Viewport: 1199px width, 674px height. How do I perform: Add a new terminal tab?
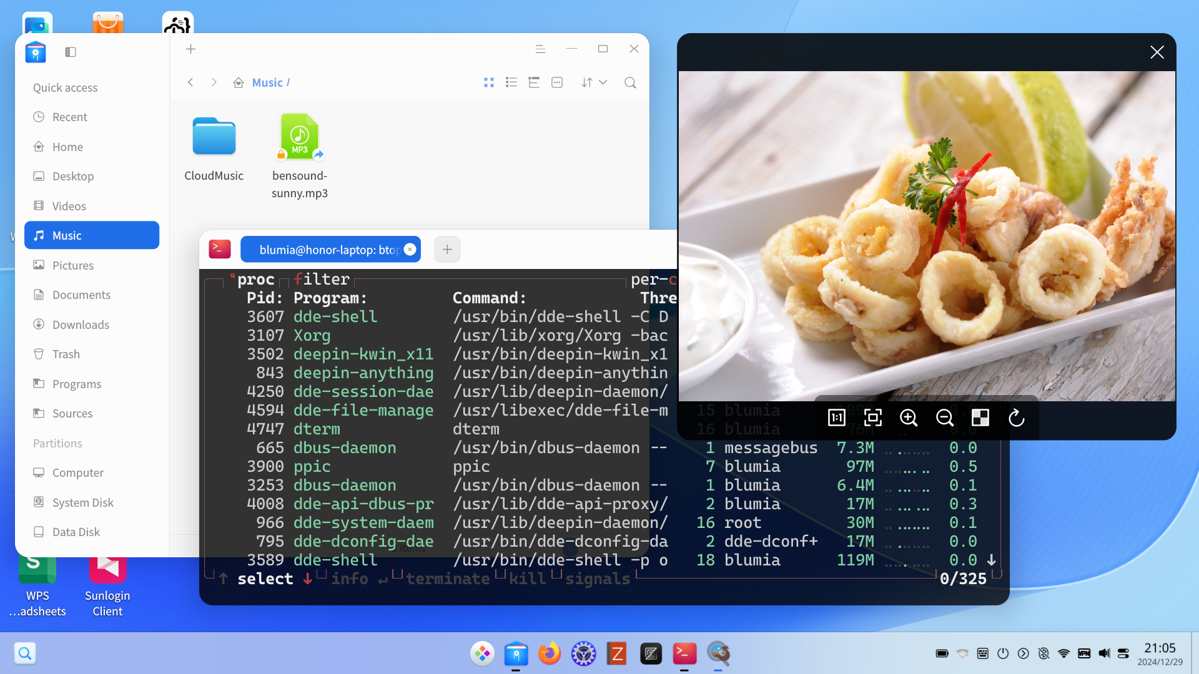tap(447, 250)
